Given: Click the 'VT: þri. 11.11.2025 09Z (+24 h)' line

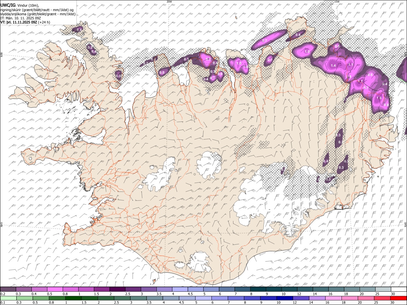Looking at the screenshot, I should [x=25, y=22].
